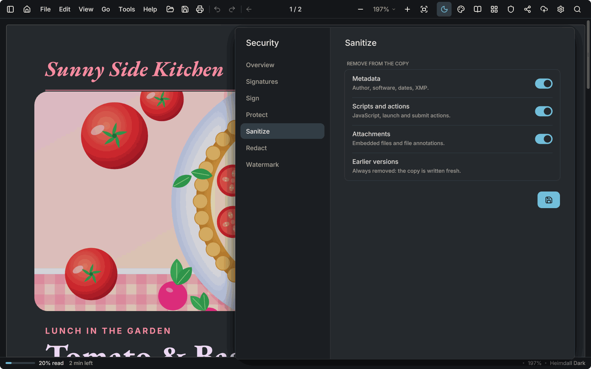The height and width of the screenshot is (369, 591).
Task: Toggle Scripts and actions removal
Action: click(544, 111)
